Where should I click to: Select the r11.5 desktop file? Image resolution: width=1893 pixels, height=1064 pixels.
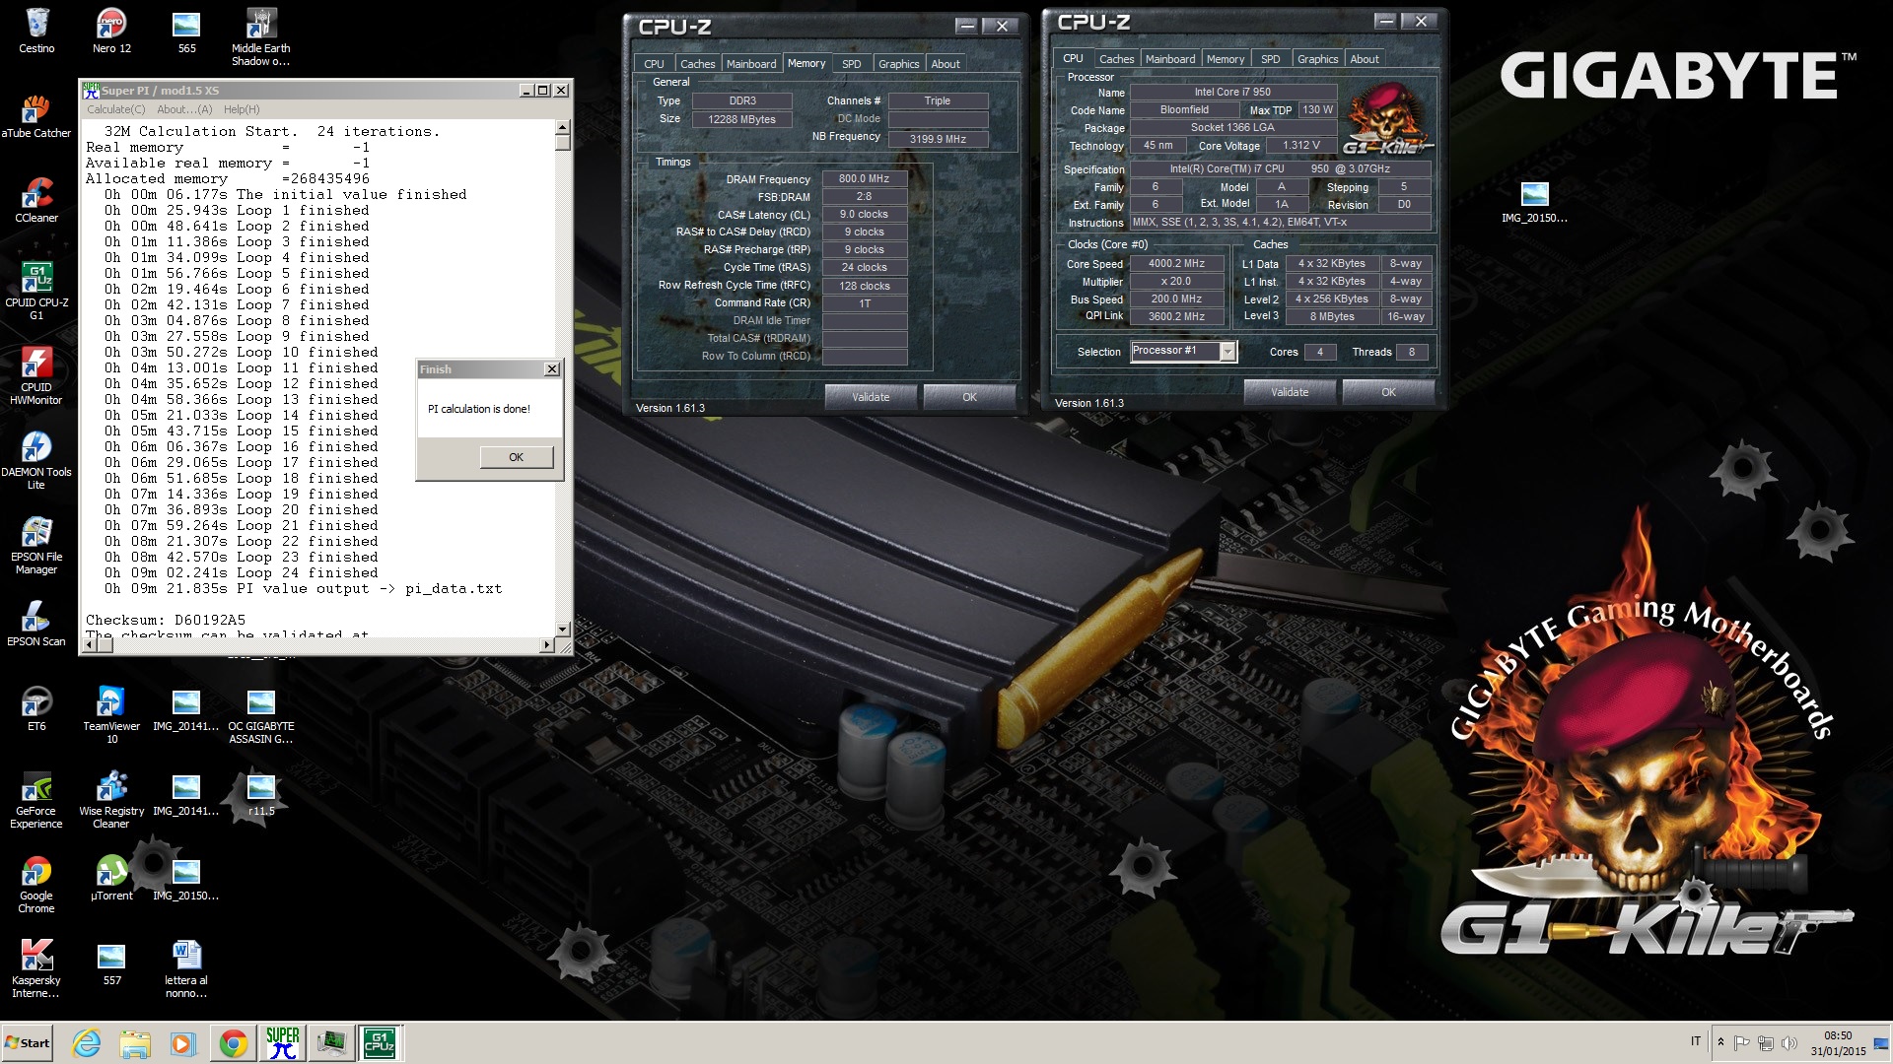click(261, 794)
